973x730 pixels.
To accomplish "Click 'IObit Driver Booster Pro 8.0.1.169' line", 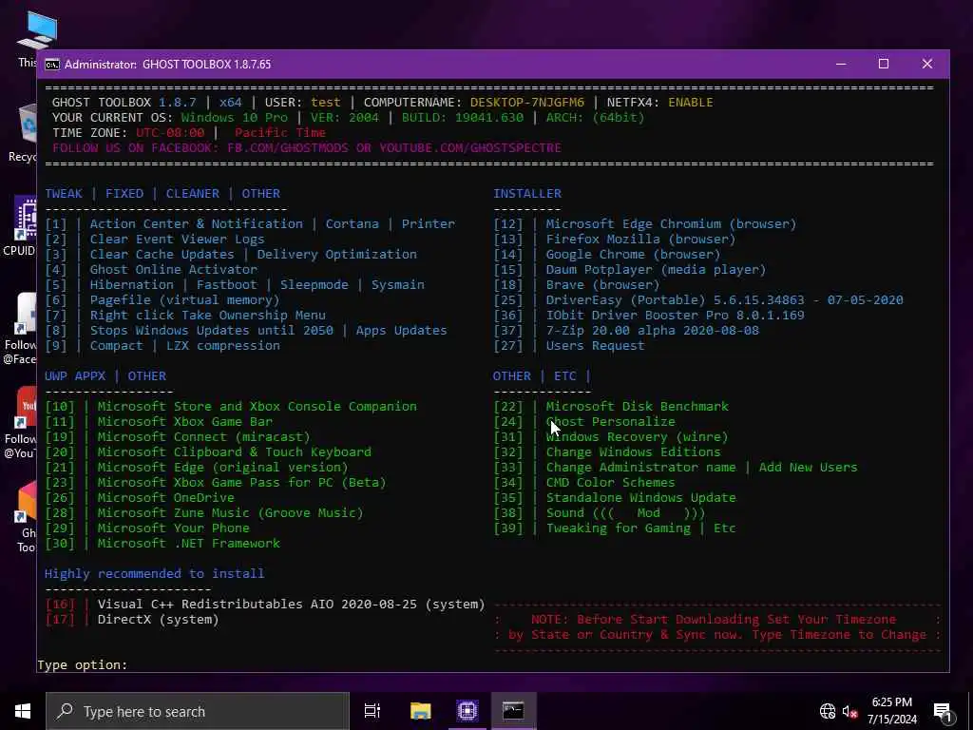I will point(676,316).
